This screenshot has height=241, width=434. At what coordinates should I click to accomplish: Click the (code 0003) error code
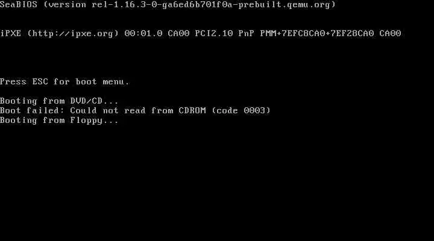(x=241, y=111)
